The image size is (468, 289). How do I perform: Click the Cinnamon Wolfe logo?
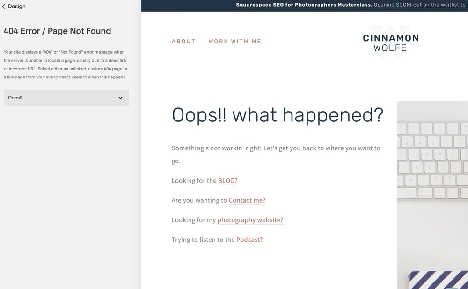tap(390, 42)
